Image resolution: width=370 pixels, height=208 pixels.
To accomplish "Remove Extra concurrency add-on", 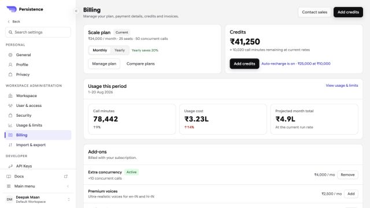I will coord(347,174).
